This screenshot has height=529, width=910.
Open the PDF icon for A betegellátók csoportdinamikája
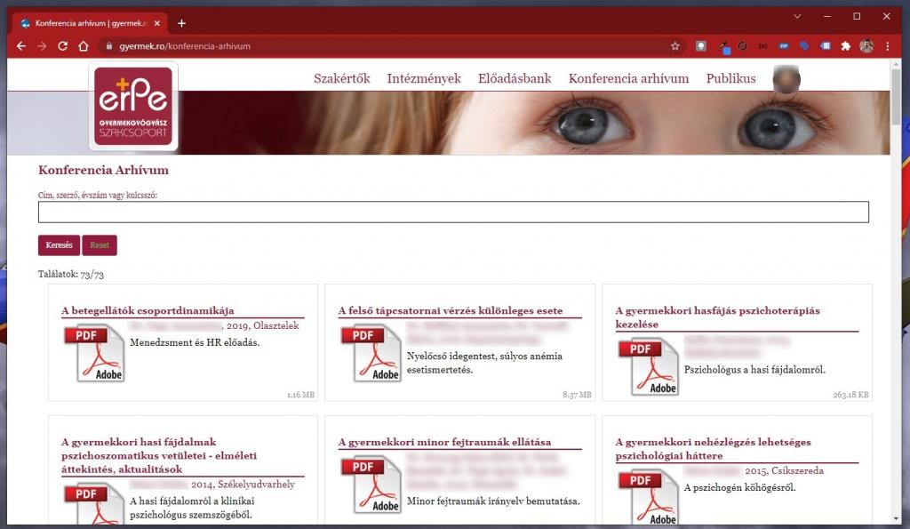[x=93, y=353]
